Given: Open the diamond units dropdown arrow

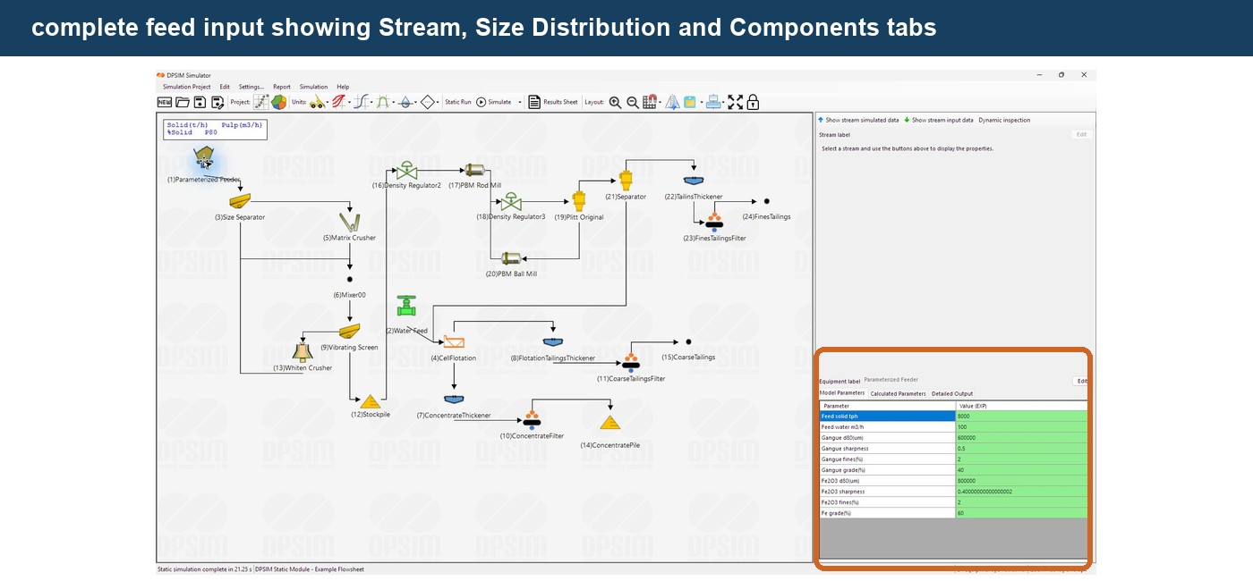Looking at the screenshot, I should point(439,103).
